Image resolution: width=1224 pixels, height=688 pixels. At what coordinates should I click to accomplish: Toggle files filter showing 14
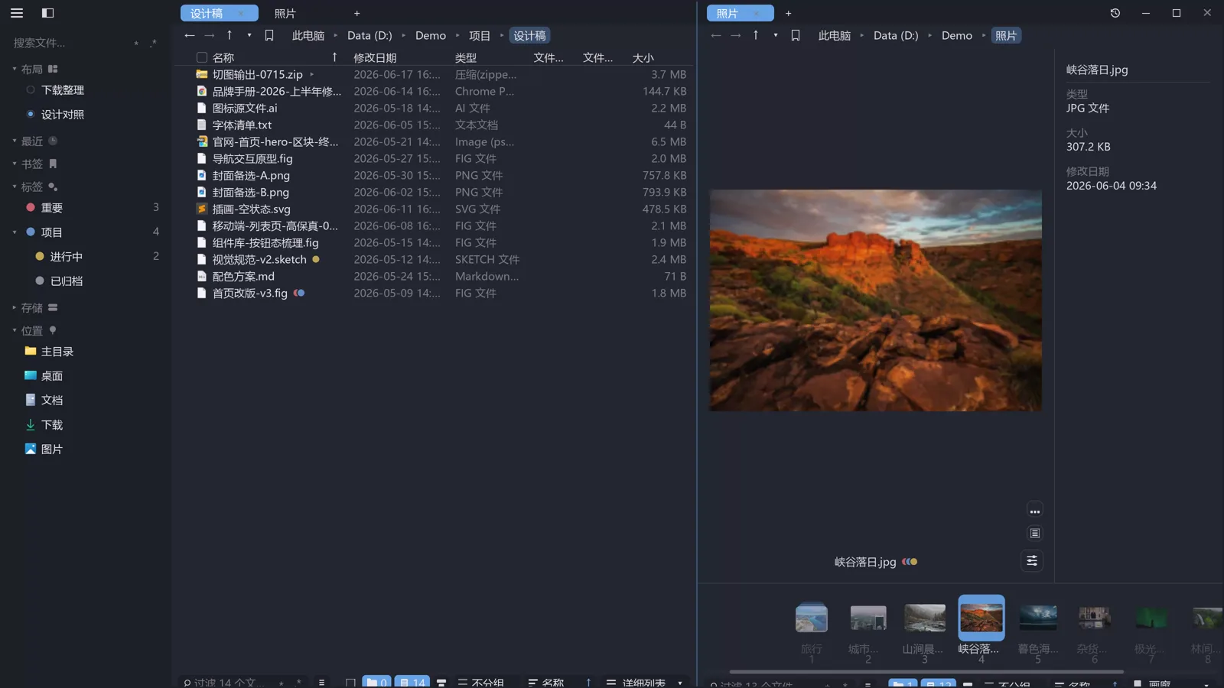click(x=412, y=682)
